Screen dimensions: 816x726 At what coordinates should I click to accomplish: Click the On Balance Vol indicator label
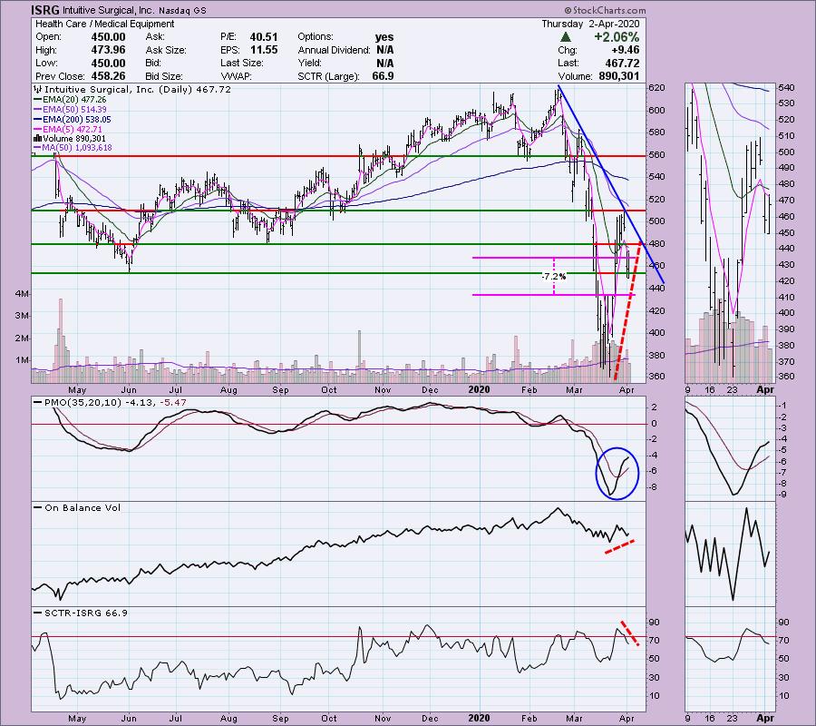pos(83,508)
